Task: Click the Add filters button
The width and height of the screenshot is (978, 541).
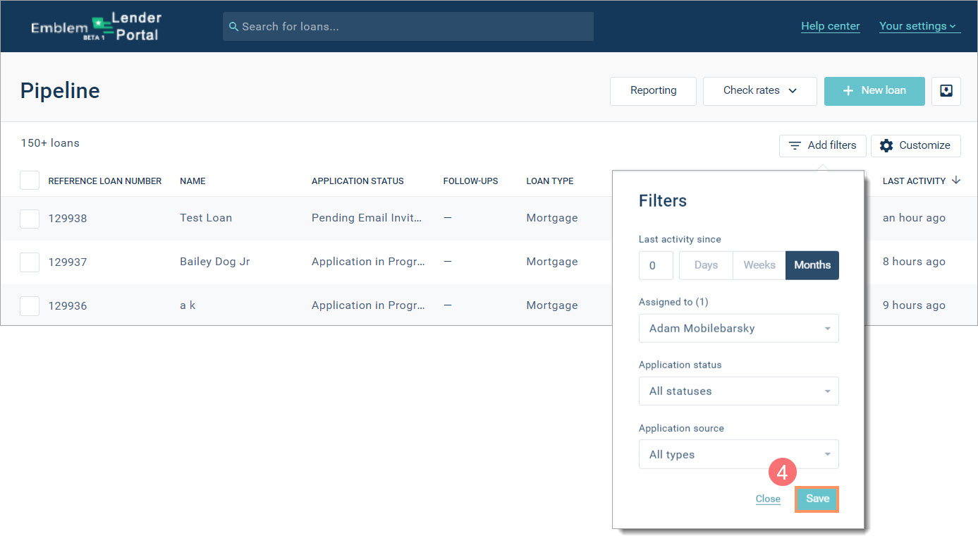Action: 823,145
